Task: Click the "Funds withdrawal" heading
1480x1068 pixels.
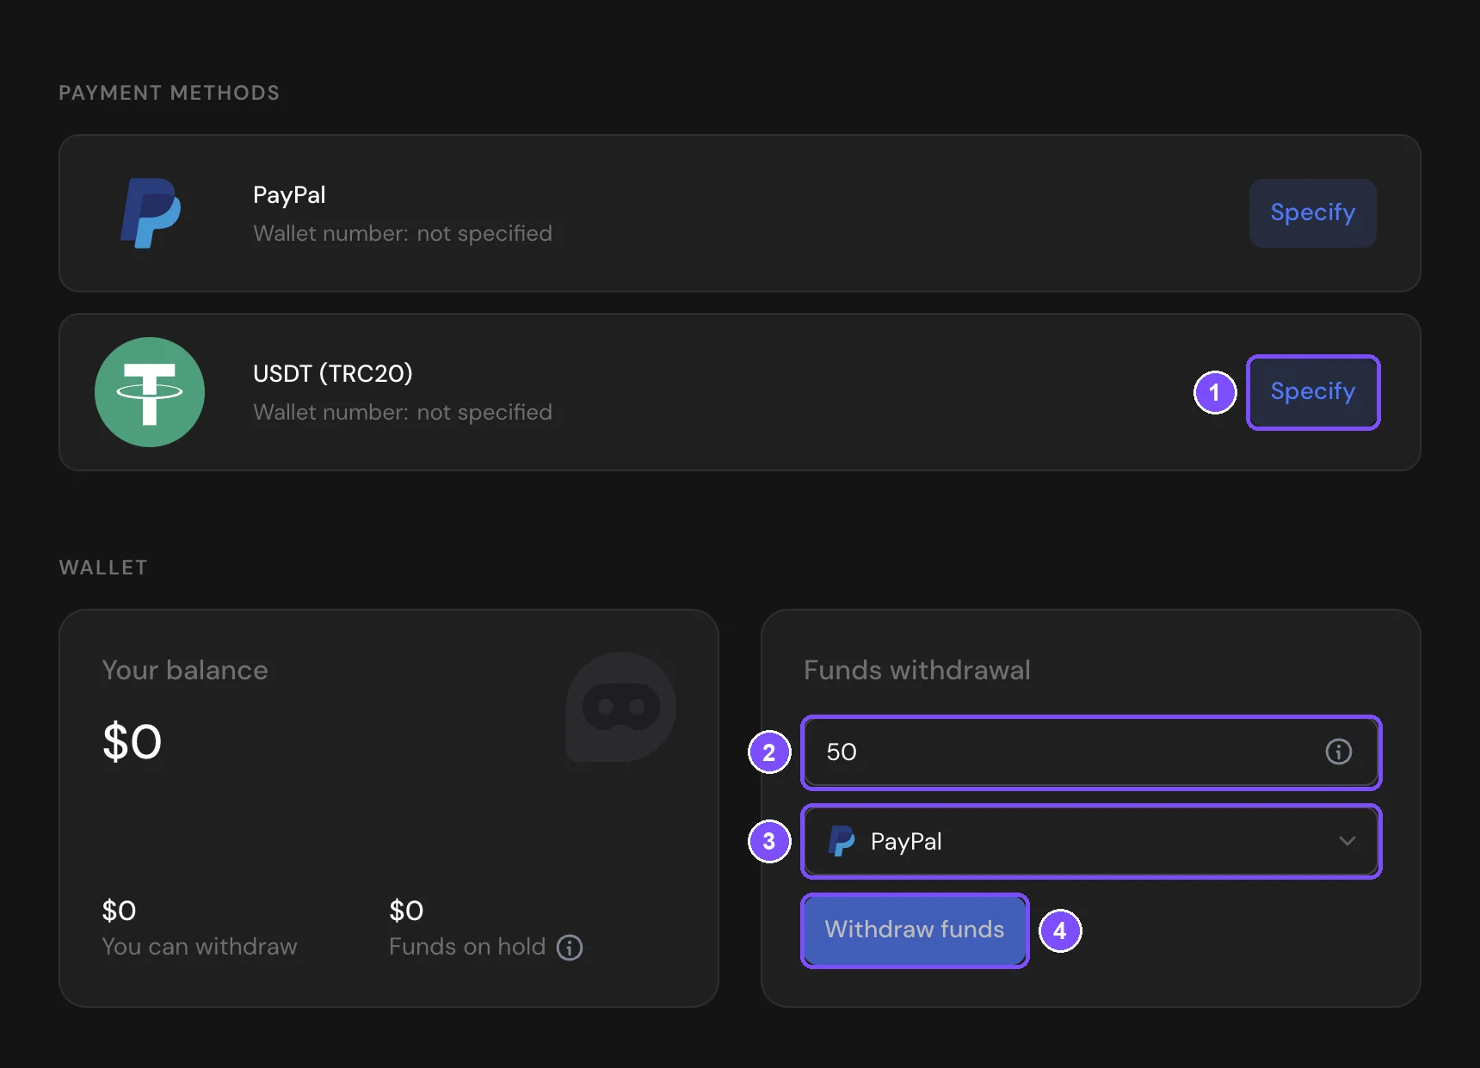Action: [x=917, y=670]
